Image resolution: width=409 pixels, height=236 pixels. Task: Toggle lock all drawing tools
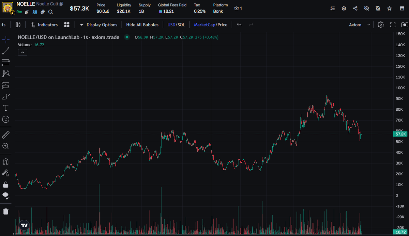point(6,185)
